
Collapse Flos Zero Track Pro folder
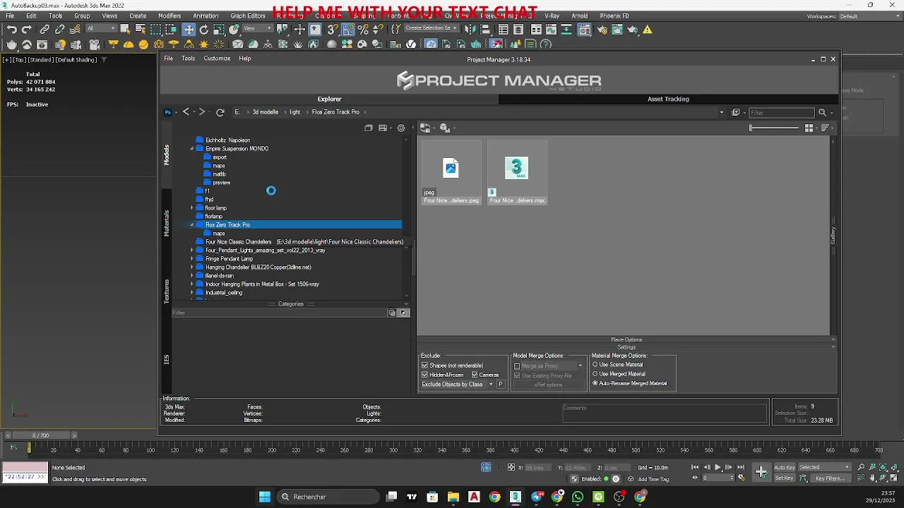pos(191,225)
